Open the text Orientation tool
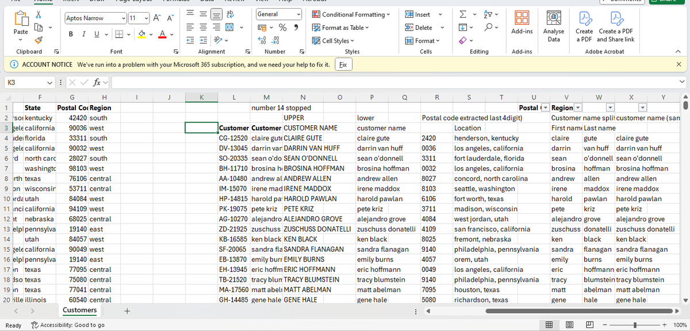This screenshot has height=331, width=690. coord(218,40)
